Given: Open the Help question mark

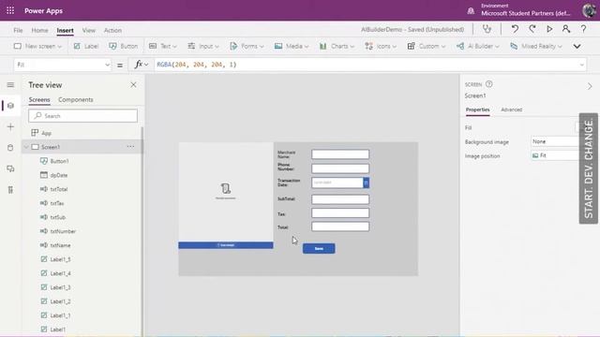Looking at the screenshot, I should click(x=583, y=29).
